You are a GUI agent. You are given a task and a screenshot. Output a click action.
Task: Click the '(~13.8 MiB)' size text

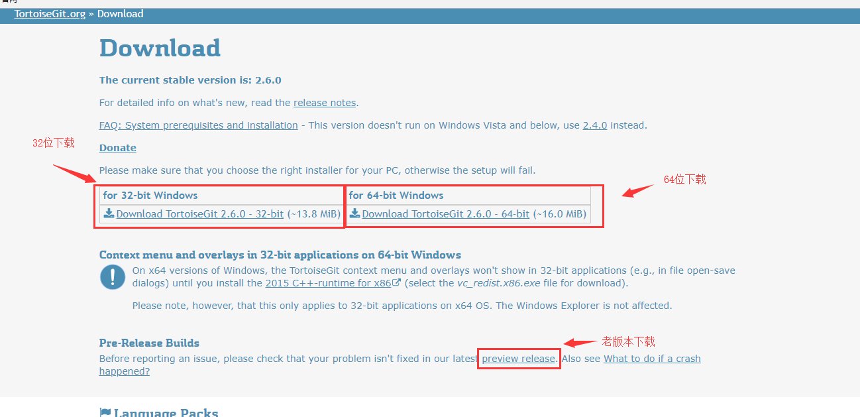point(313,214)
